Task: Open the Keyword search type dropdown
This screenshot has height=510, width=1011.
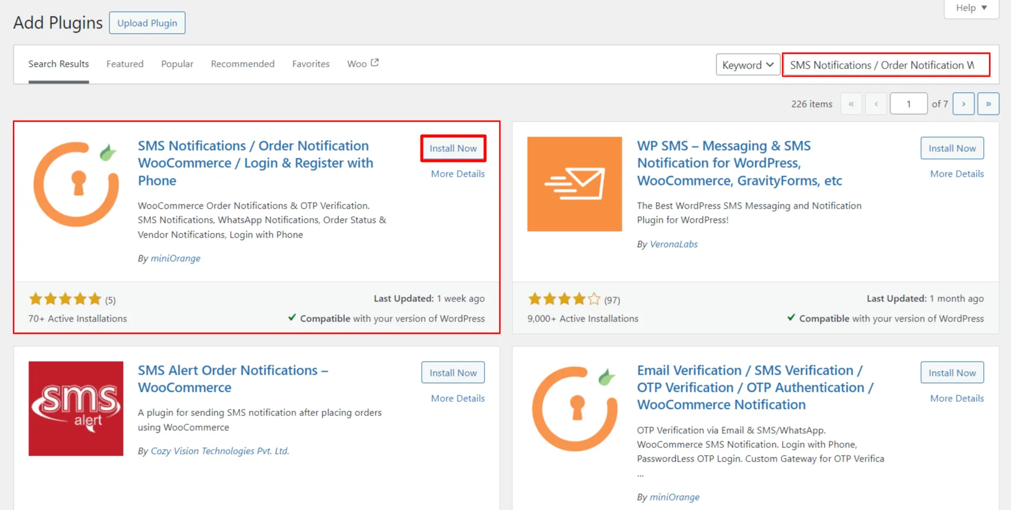Action: pos(748,65)
